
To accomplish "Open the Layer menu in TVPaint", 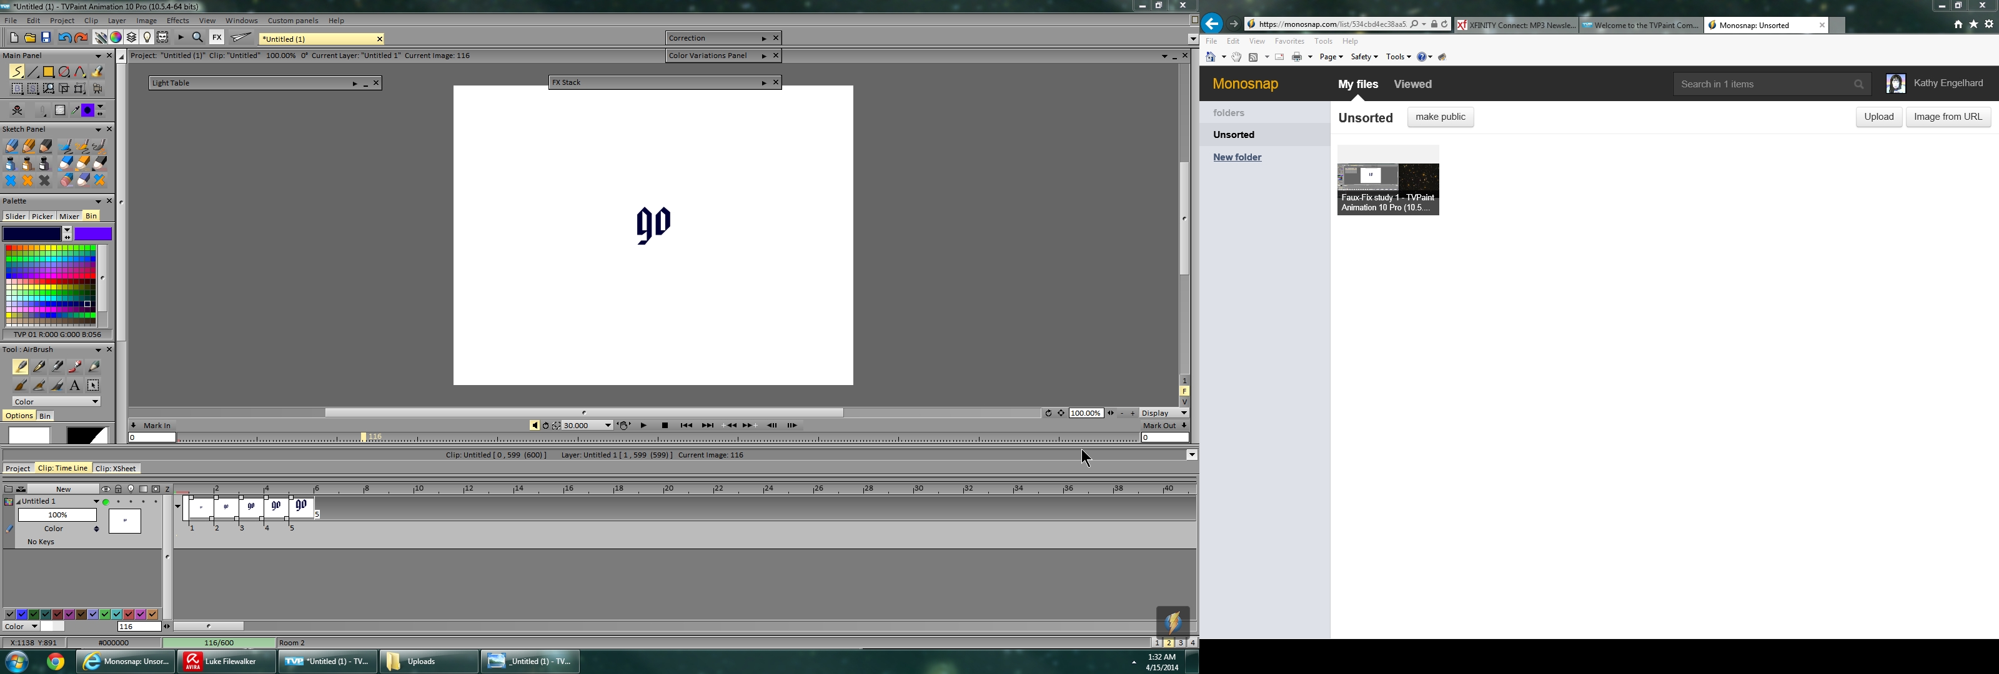I will (x=117, y=21).
